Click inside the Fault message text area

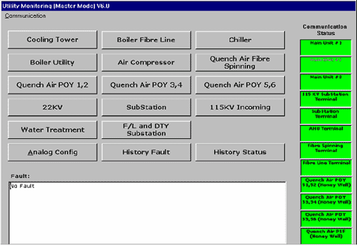tap(147, 213)
